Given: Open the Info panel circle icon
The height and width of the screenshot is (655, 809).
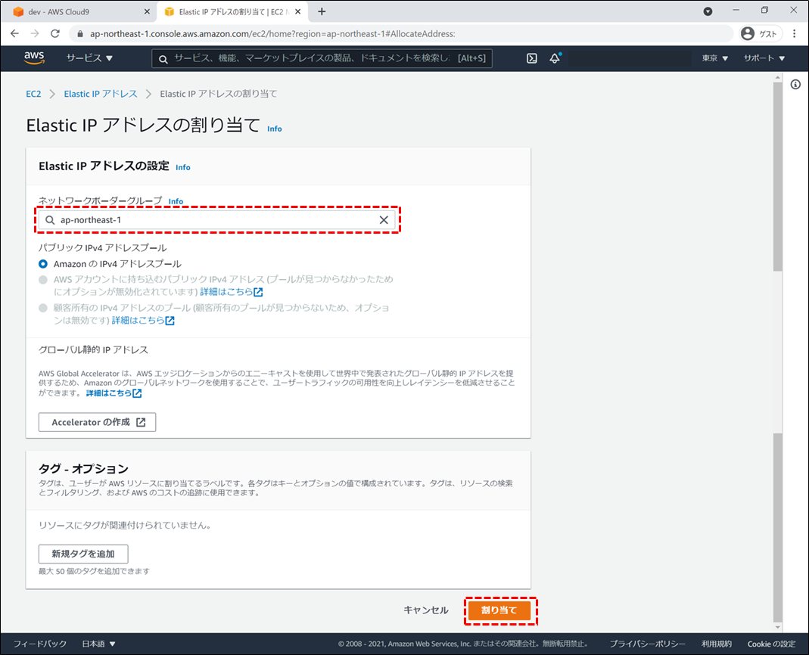Looking at the screenshot, I should [795, 85].
